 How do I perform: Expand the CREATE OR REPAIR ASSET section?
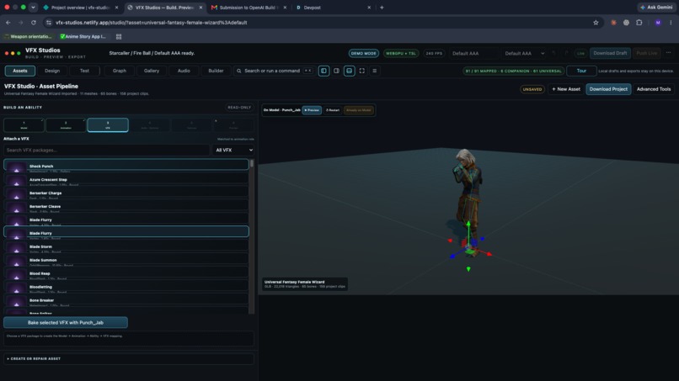[129, 358]
